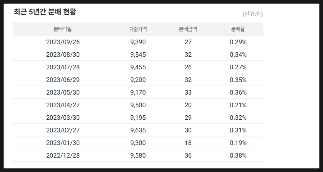Click the 기준가격 column header
The height and width of the screenshot is (172, 323).
(x=138, y=29)
